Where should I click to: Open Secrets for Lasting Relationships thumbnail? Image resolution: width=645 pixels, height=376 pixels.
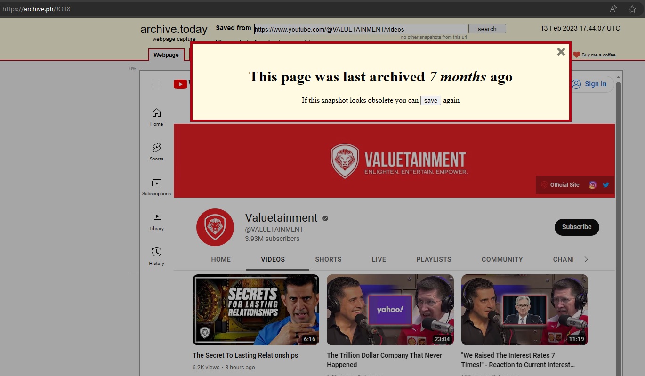point(256,310)
